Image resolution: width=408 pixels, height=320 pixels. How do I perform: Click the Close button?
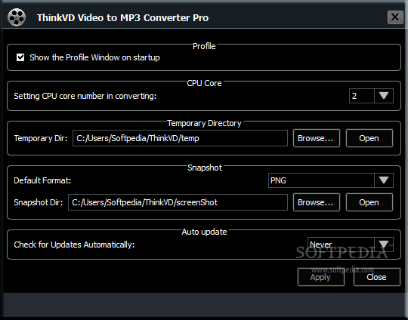pyautogui.click(x=376, y=277)
